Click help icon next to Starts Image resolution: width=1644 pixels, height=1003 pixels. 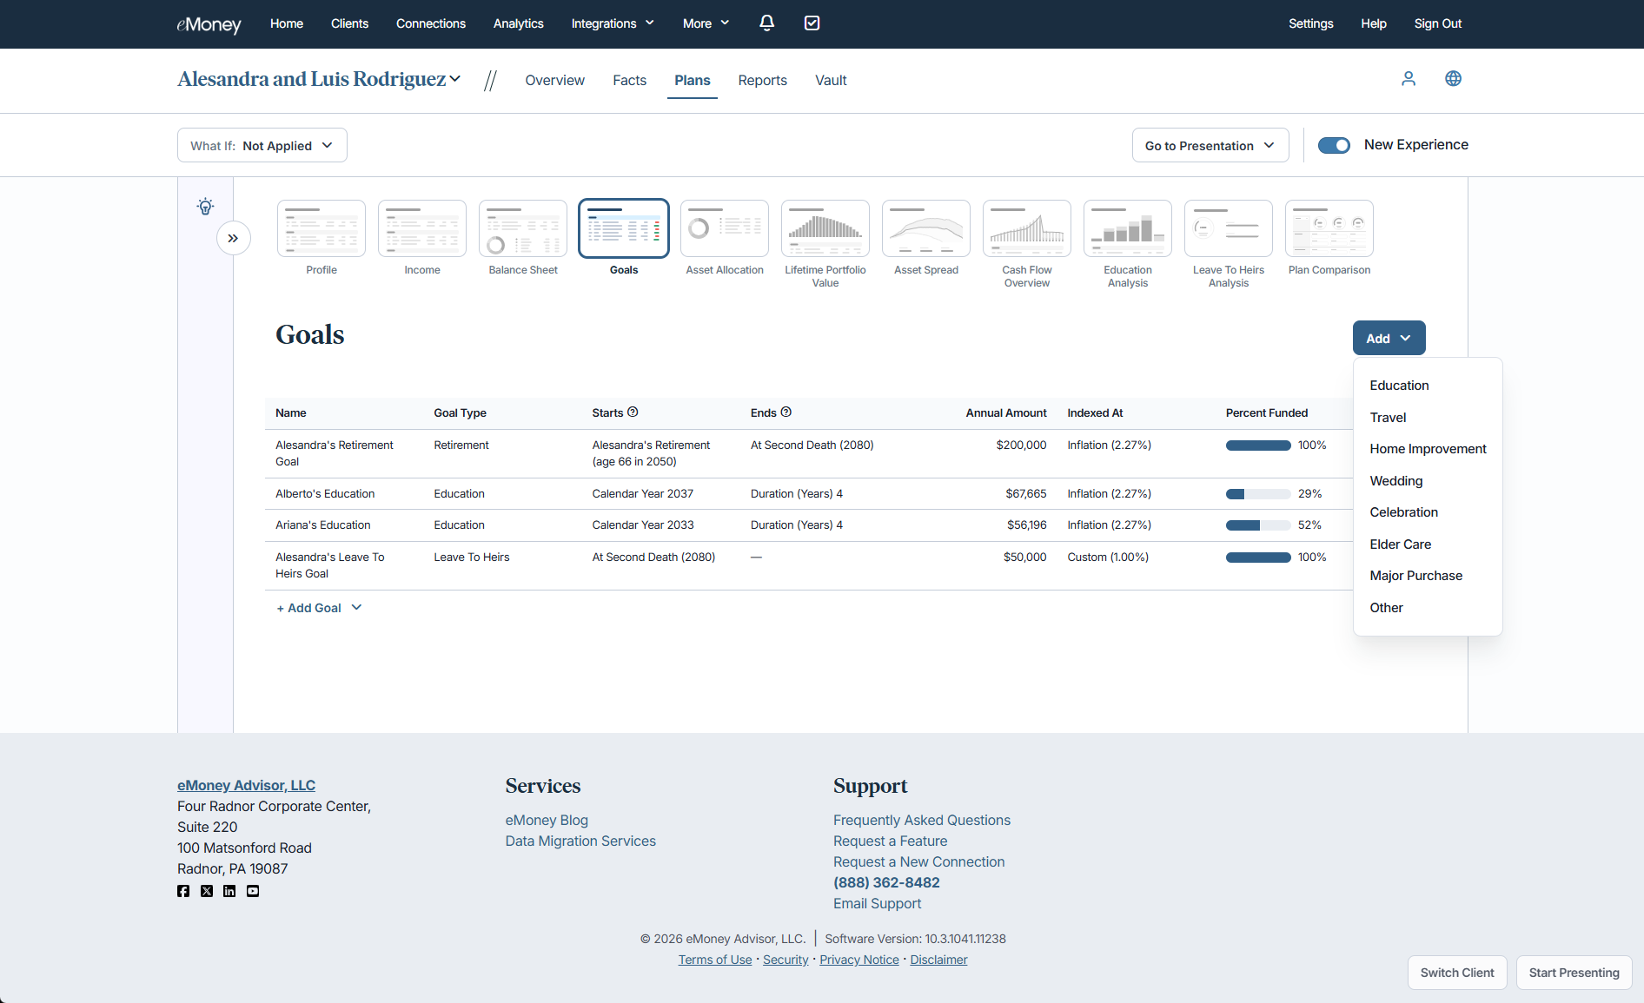[x=633, y=412]
